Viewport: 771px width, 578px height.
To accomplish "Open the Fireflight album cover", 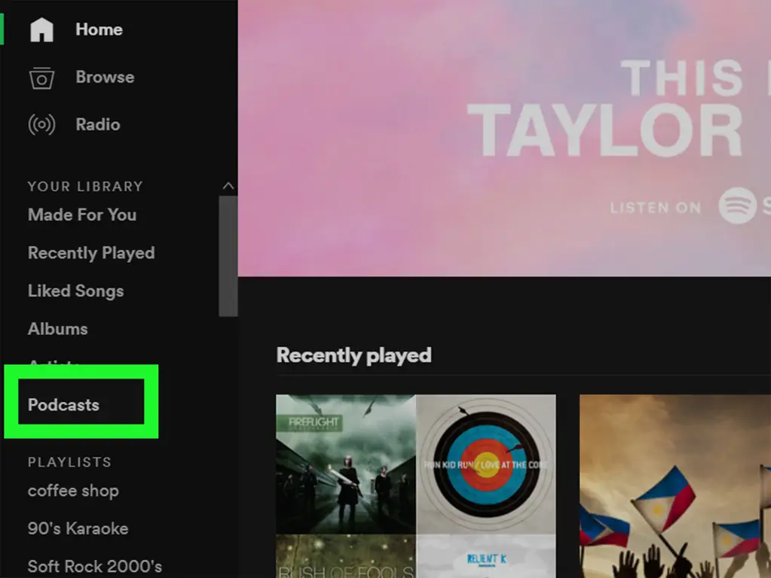I will [x=346, y=464].
